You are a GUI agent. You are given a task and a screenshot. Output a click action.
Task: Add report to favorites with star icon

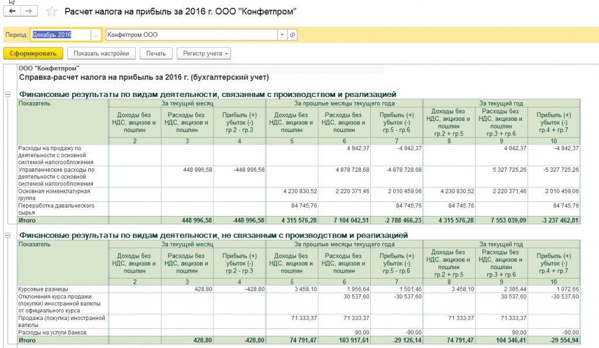51,12
